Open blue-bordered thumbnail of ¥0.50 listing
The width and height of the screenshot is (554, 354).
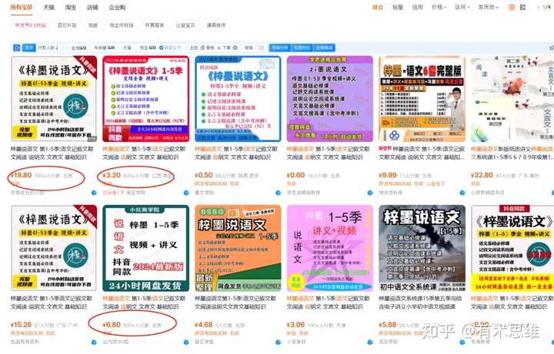point(238,99)
